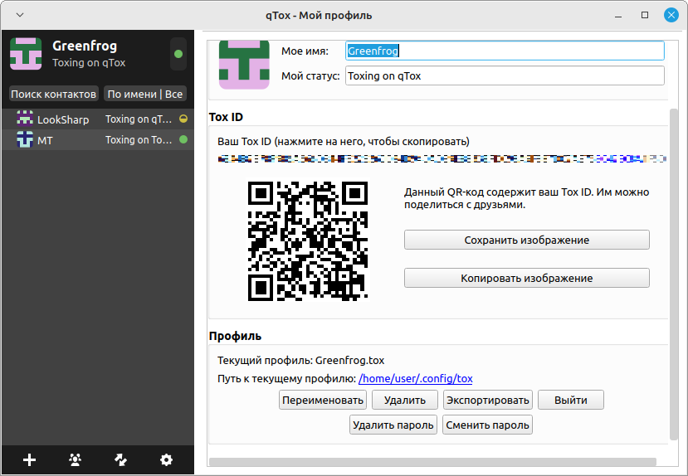
Task: Click MT's contact avatar
Action: (x=25, y=139)
